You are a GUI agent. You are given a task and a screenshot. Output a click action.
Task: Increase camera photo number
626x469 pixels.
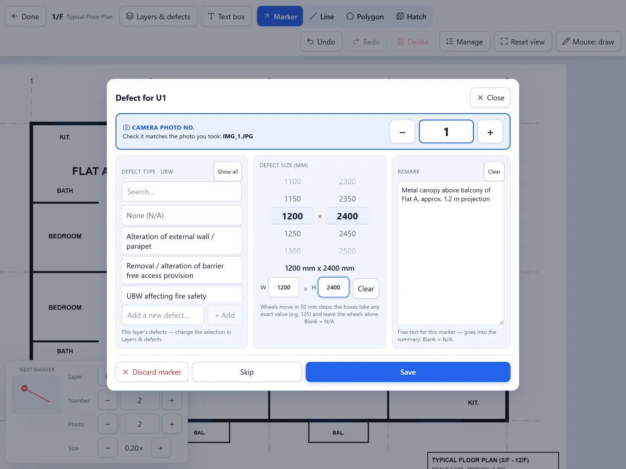490,132
